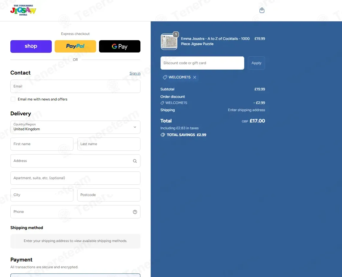Open the shopping bag cart icon
Image resolution: width=342 pixels, height=277 pixels.
click(262, 10)
